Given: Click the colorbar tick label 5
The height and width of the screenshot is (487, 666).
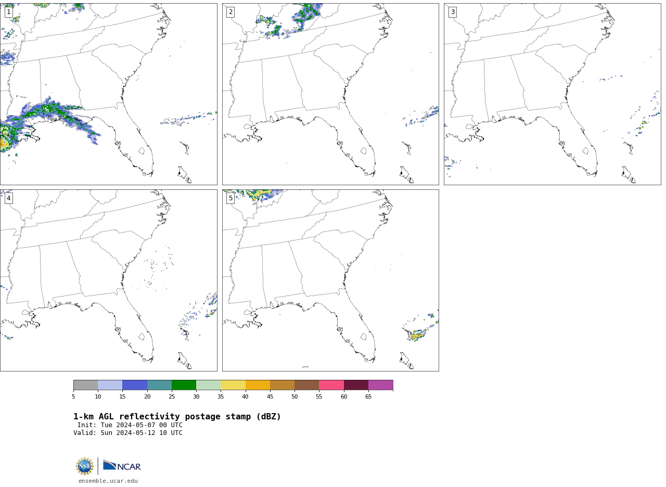Looking at the screenshot, I should (73, 397).
